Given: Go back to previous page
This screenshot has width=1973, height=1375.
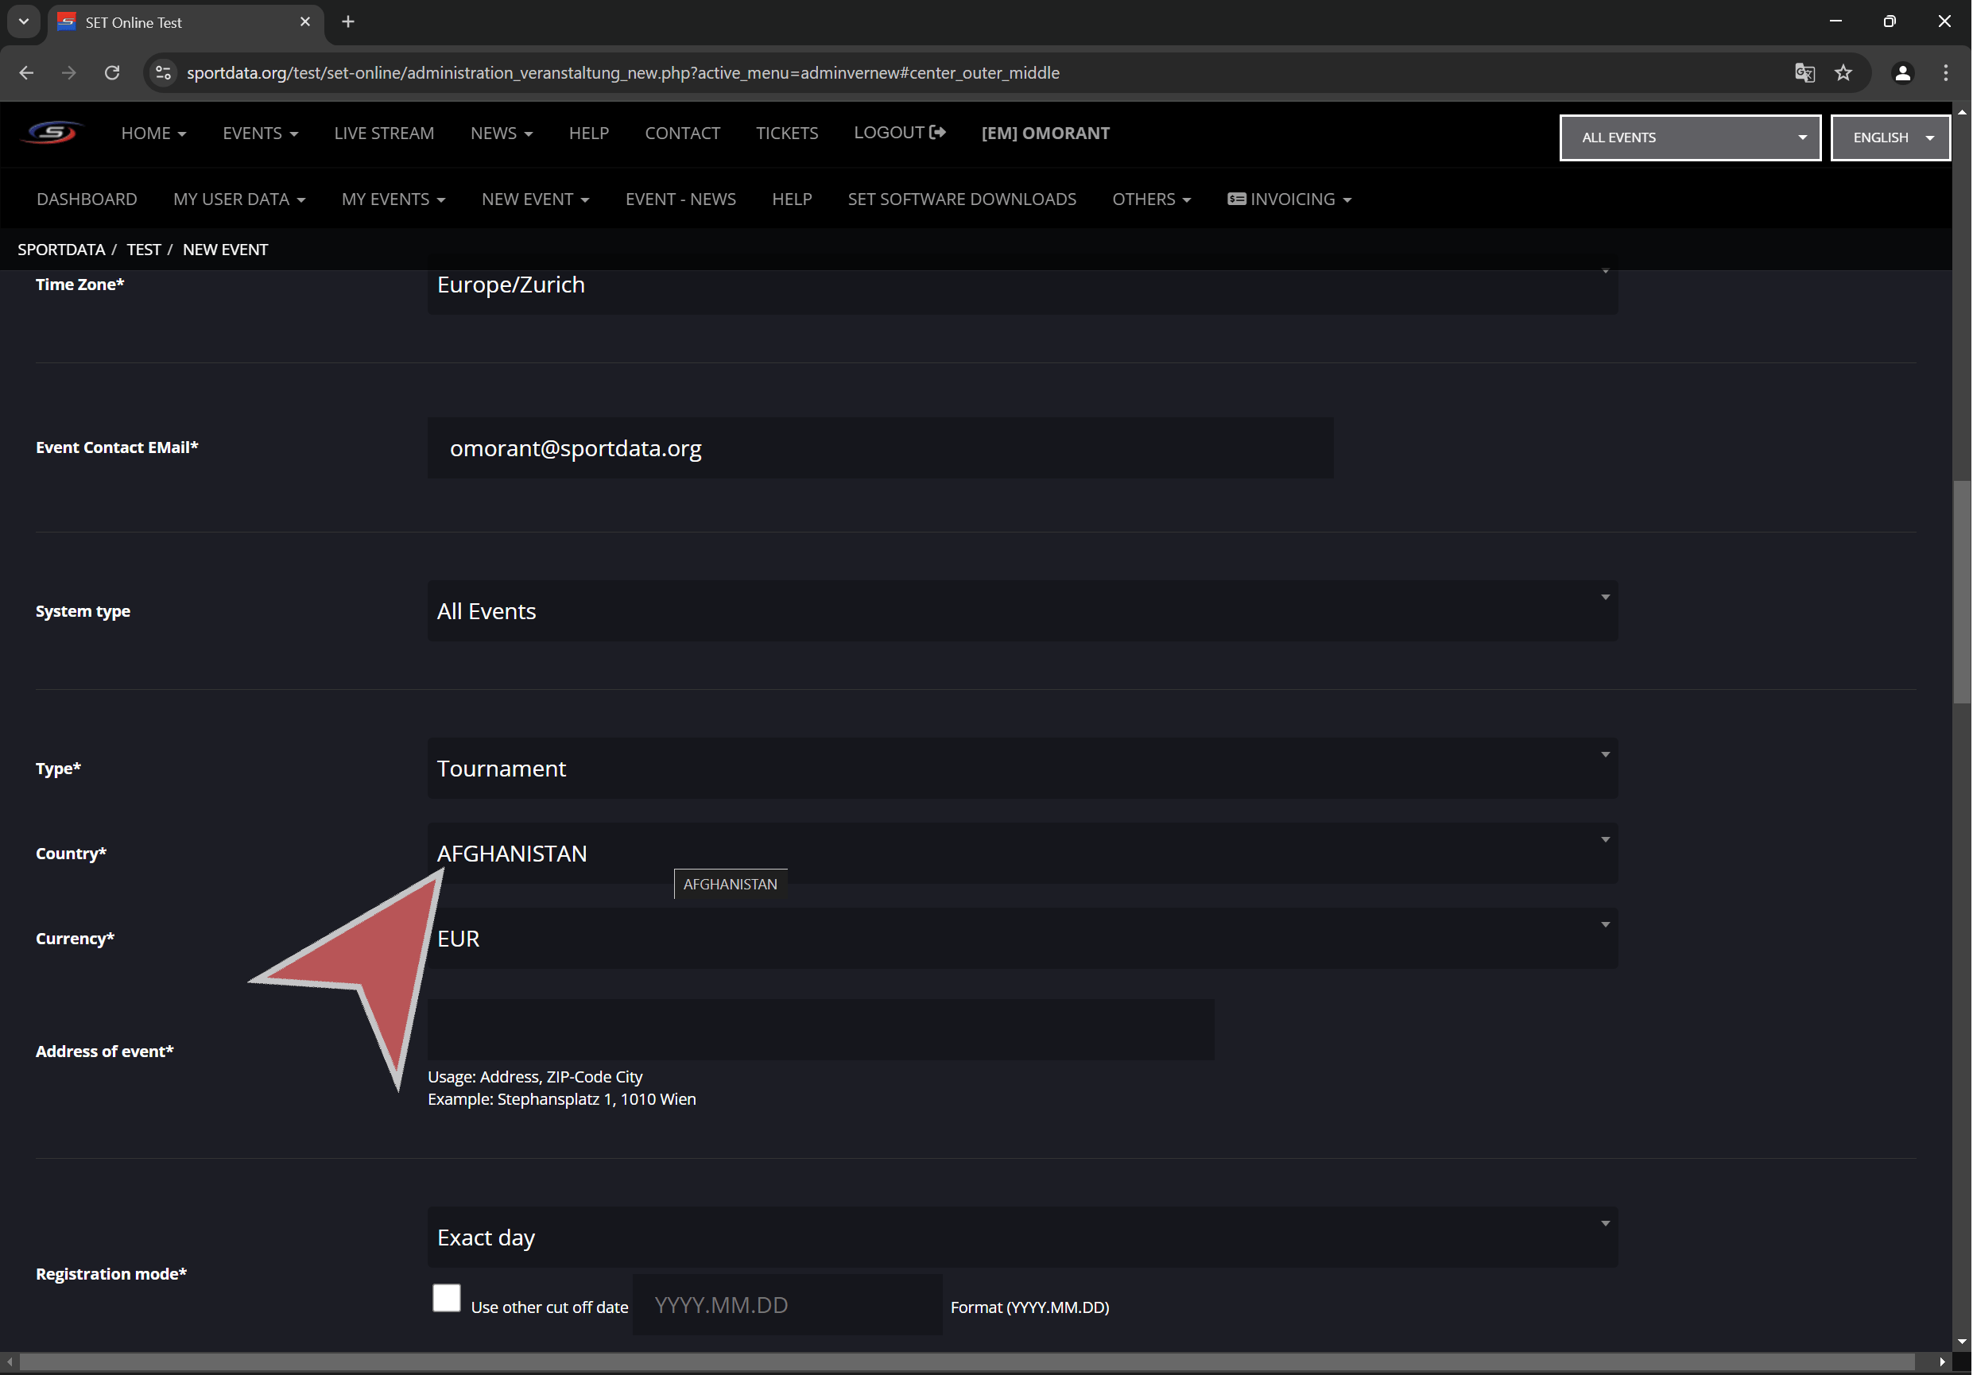Looking at the screenshot, I should (27, 73).
